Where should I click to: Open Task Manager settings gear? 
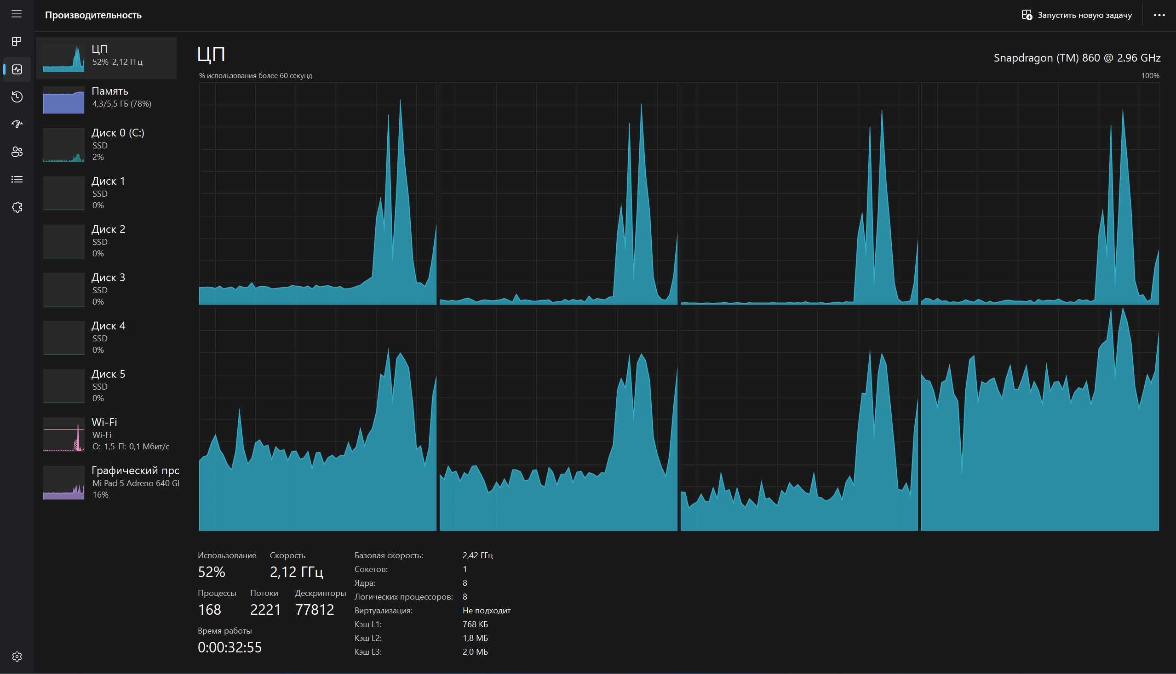coord(17,657)
